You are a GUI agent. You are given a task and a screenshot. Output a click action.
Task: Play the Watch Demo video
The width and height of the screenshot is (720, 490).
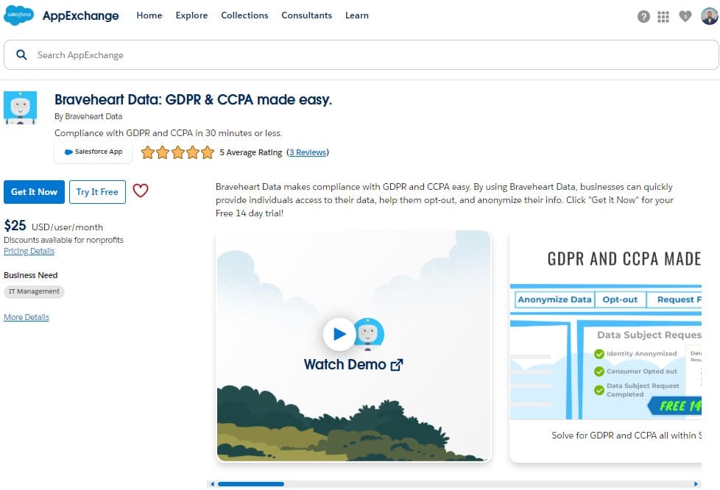tap(339, 333)
